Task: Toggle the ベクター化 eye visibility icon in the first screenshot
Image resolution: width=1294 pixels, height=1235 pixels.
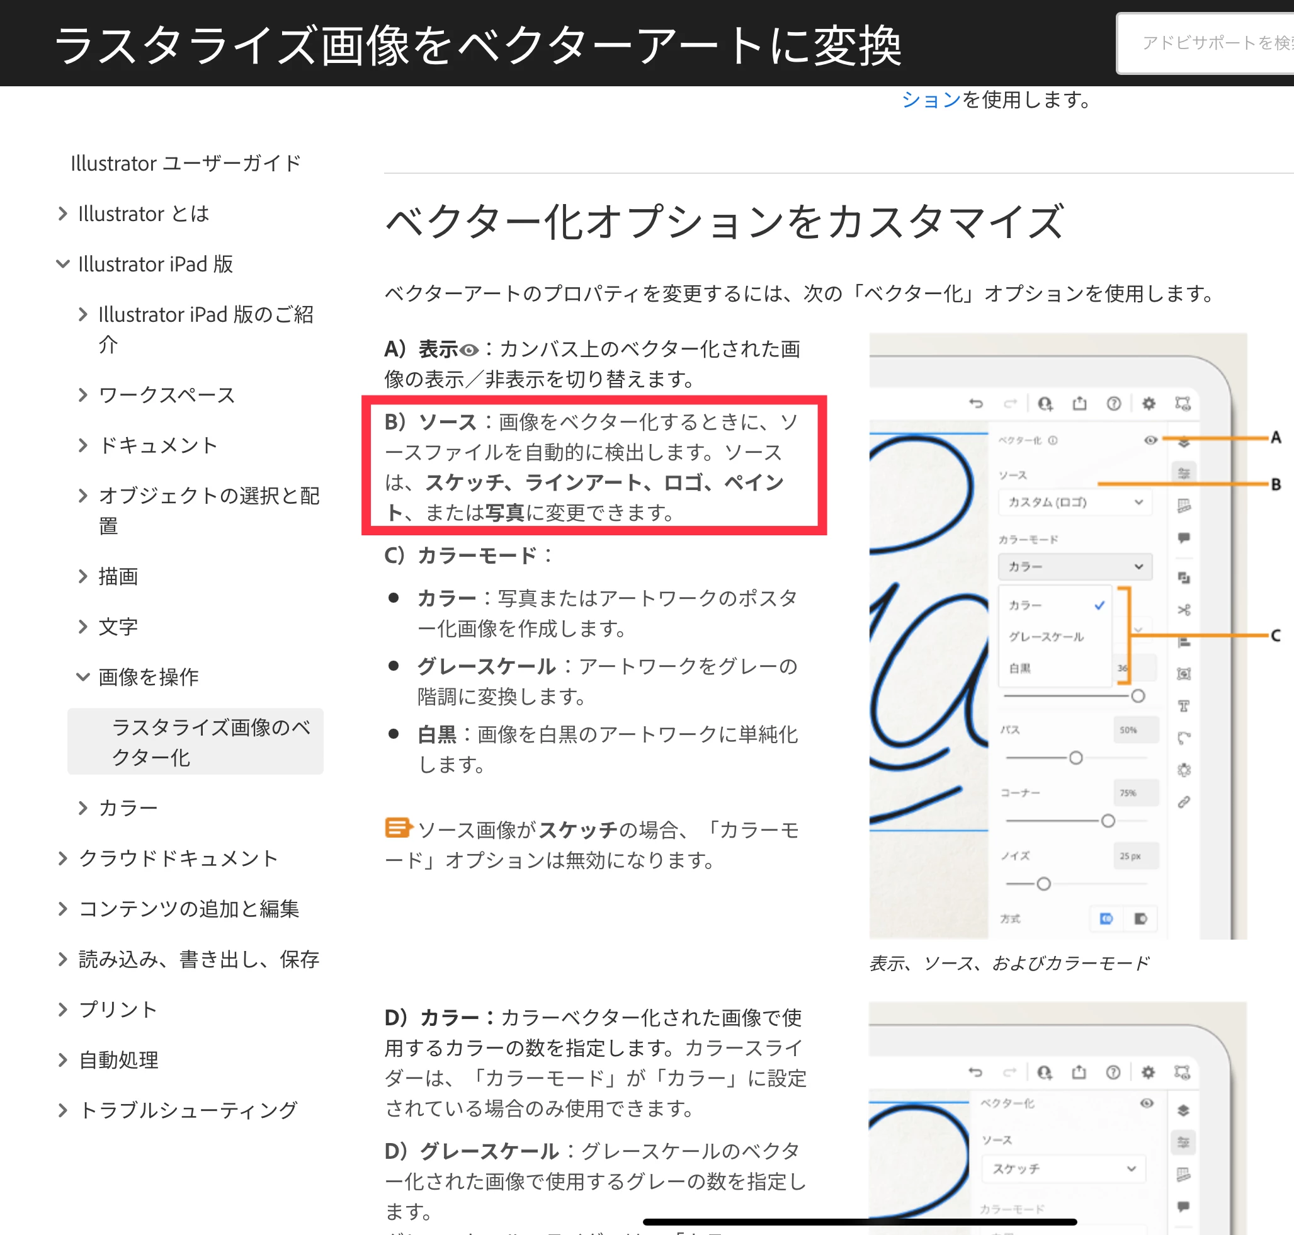Action: click(x=1150, y=440)
